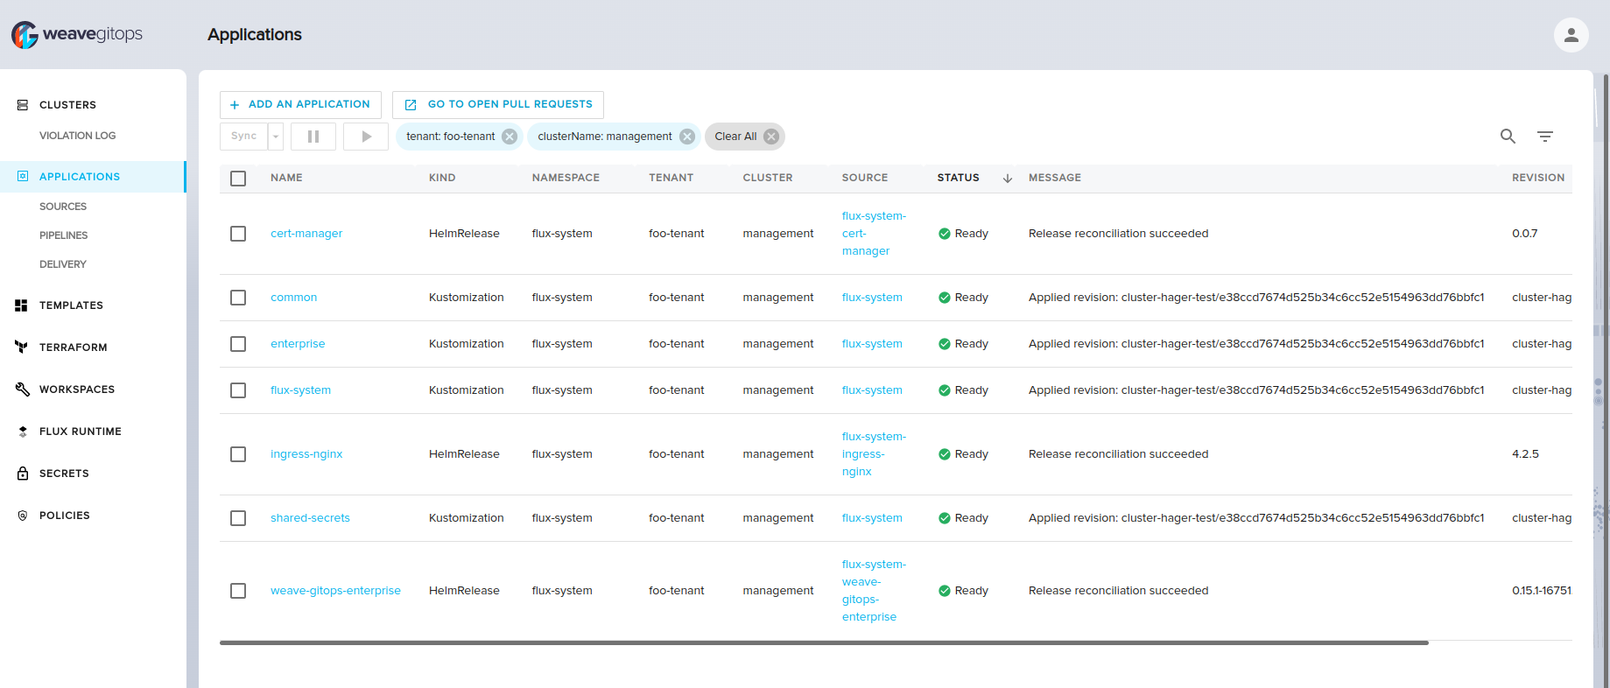Click the Status column sort arrow

pos(1008,178)
